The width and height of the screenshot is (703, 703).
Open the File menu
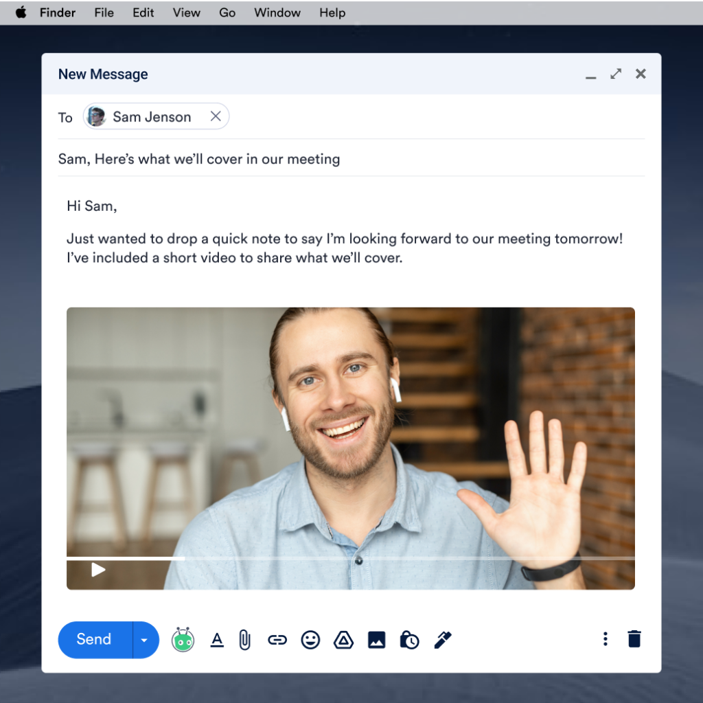pyautogui.click(x=104, y=12)
